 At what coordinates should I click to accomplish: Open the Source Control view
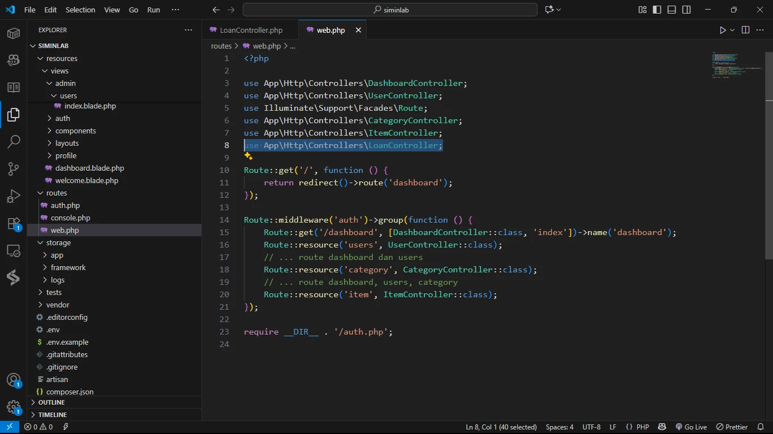[14, 169]
